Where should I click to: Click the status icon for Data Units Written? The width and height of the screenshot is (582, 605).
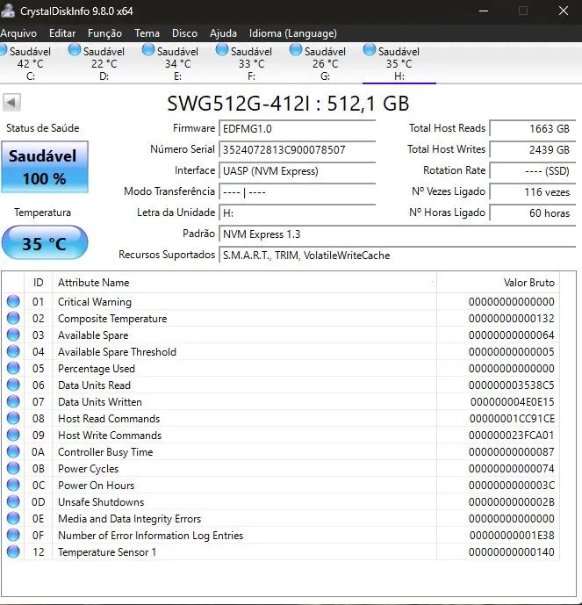click(13, 401)
